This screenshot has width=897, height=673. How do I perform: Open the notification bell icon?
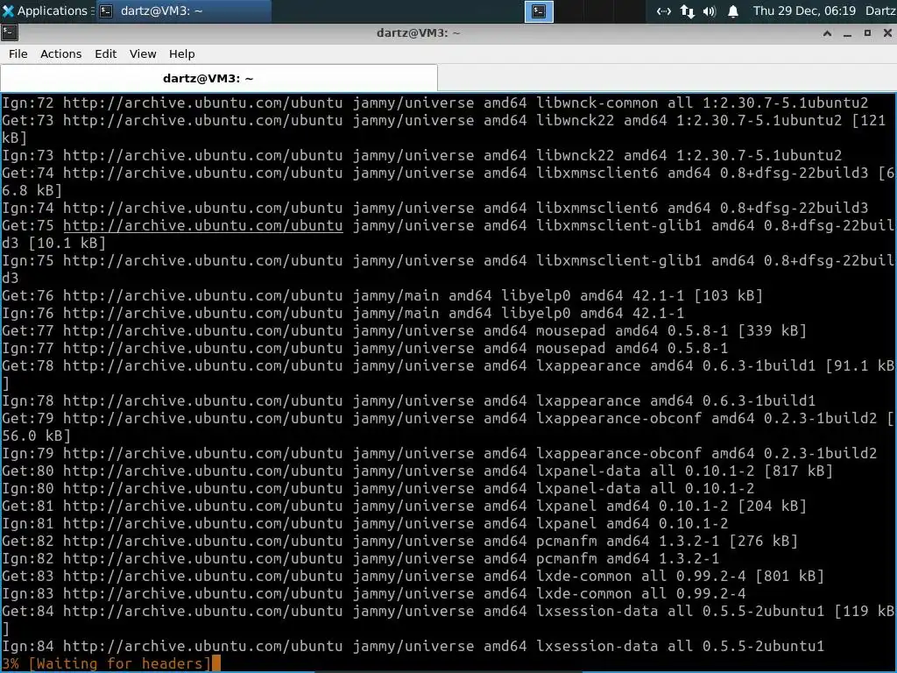[x=733, y=11]
